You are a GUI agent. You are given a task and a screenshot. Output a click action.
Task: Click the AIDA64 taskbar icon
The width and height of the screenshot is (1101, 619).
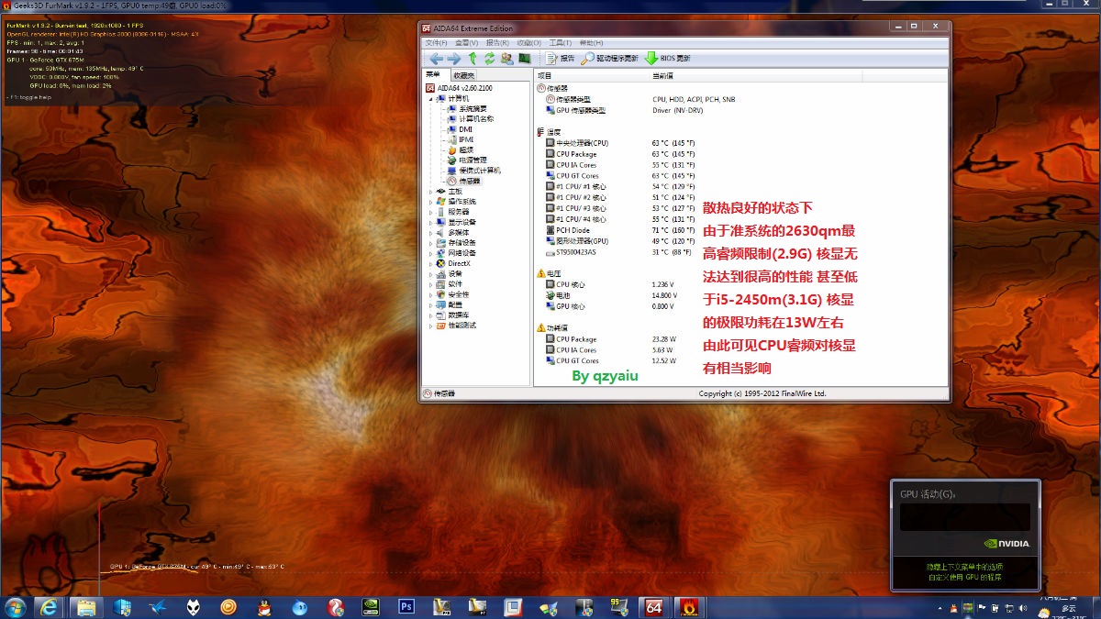point(654,607)
